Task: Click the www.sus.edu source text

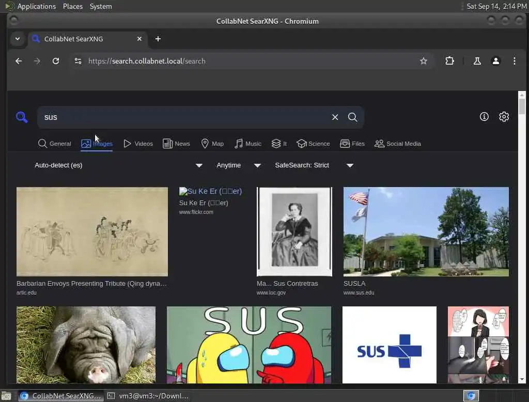Action: [359, 293]
